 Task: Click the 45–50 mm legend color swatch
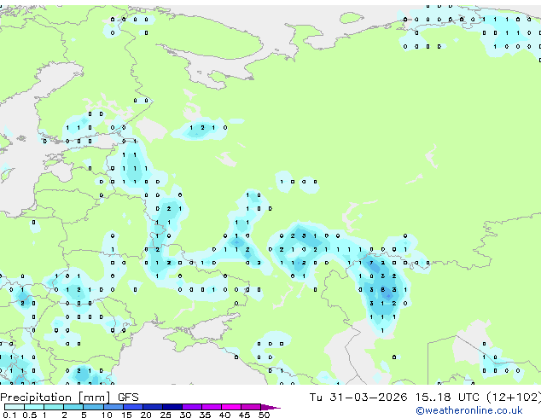251,407
